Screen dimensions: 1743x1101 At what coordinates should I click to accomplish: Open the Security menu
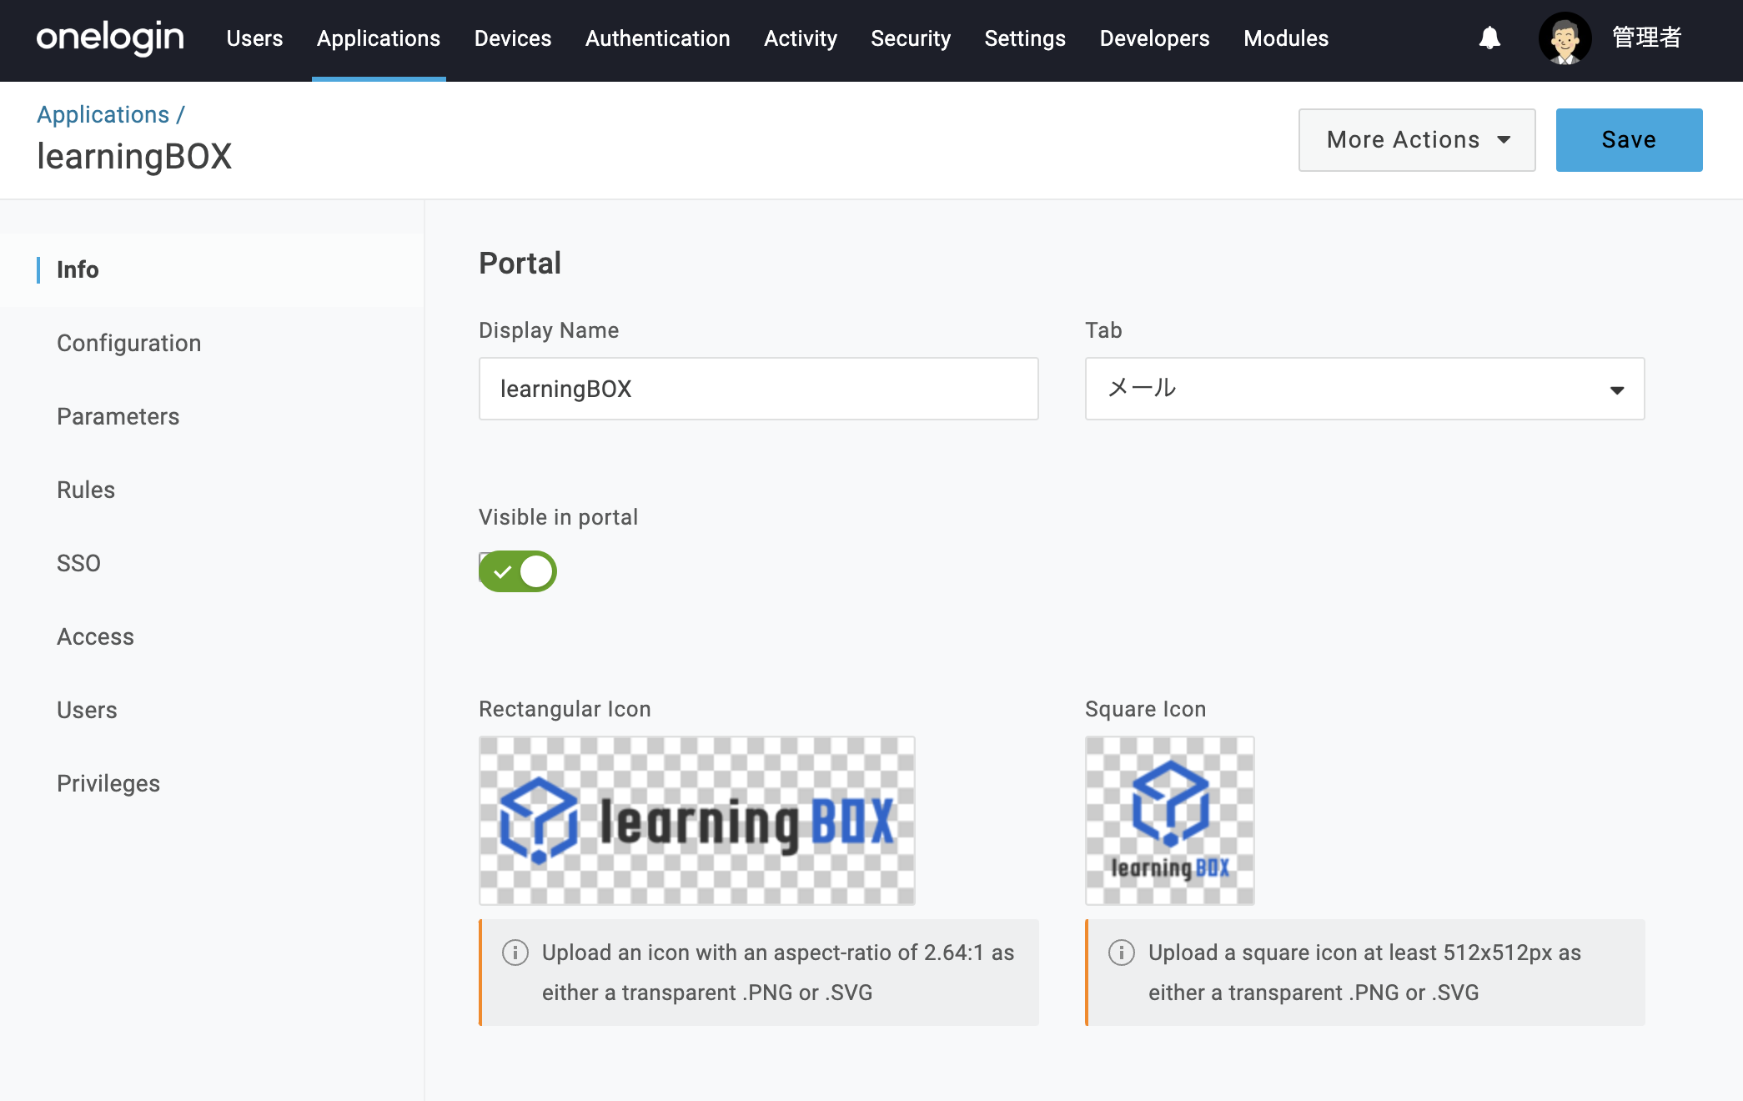911,38
